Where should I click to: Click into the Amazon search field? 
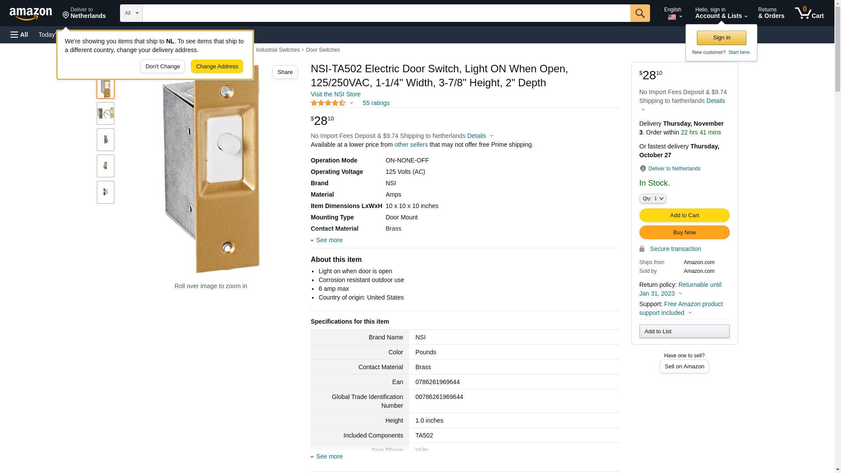[x=385, y=13]
